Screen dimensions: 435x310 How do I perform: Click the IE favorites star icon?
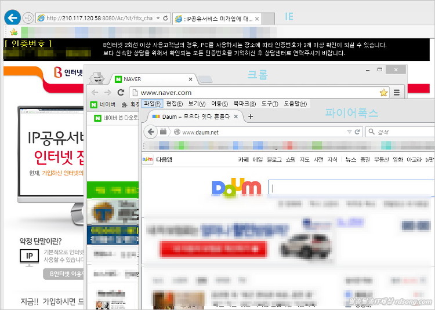(x=13, y=32)
